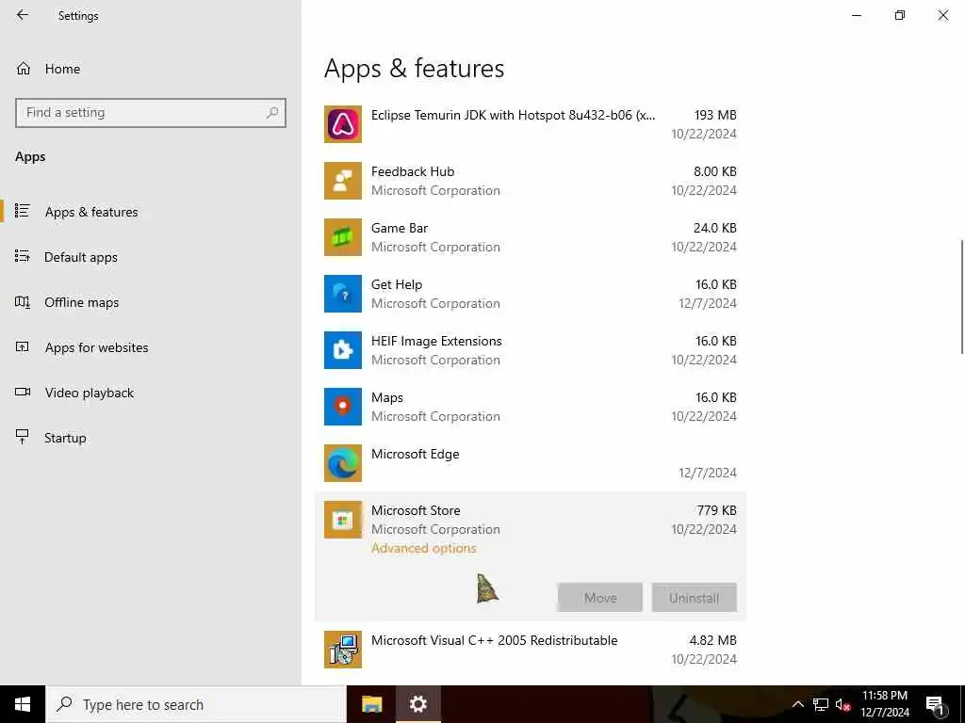Click the HEIF Image Extensions icon
The width and height of the screenshot is (965, 723).
click(343, 350)
